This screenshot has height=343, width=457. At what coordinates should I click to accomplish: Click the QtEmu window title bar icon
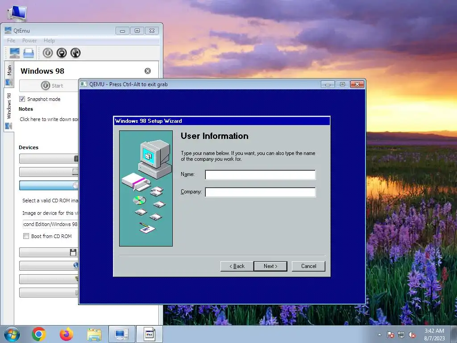tap(8, 30)
